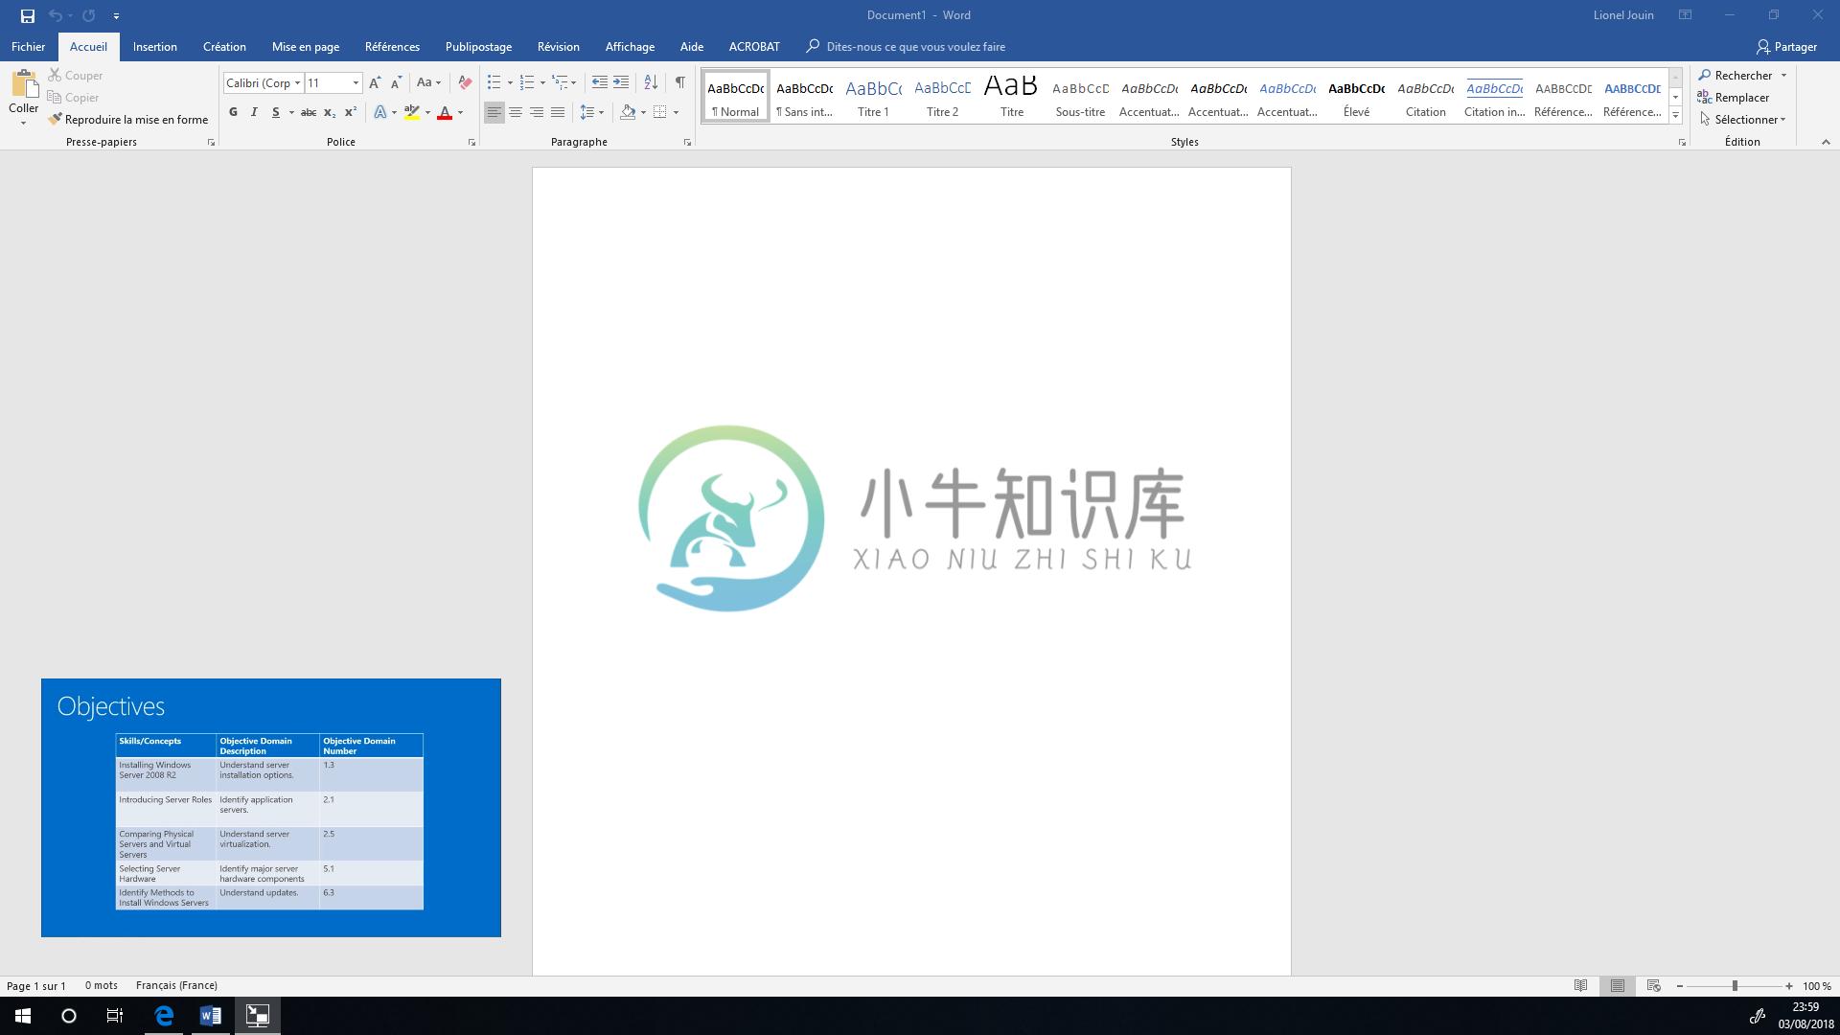Expand the Font Size dropdown field
1840x1035 pixels.
pos(356,82)
